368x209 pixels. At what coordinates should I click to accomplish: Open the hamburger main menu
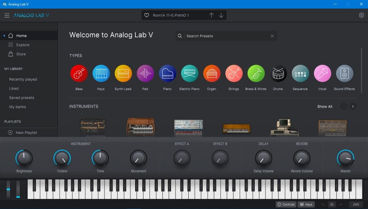[7, 15]
